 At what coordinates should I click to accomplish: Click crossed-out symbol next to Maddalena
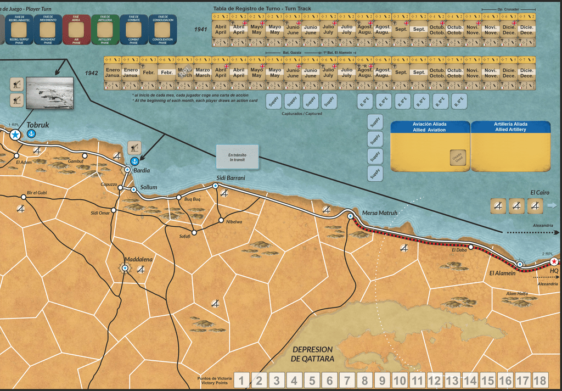[x=141, y=269]
